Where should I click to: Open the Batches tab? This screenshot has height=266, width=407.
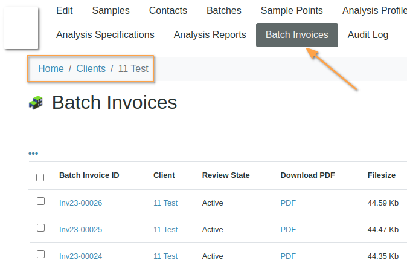[x=223, y=10]
